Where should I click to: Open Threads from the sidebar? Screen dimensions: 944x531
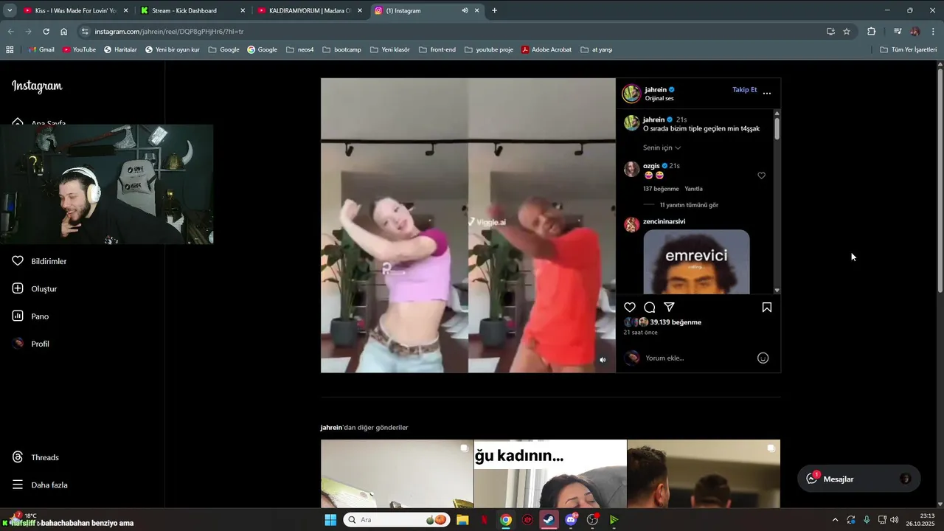pos(35,457)
